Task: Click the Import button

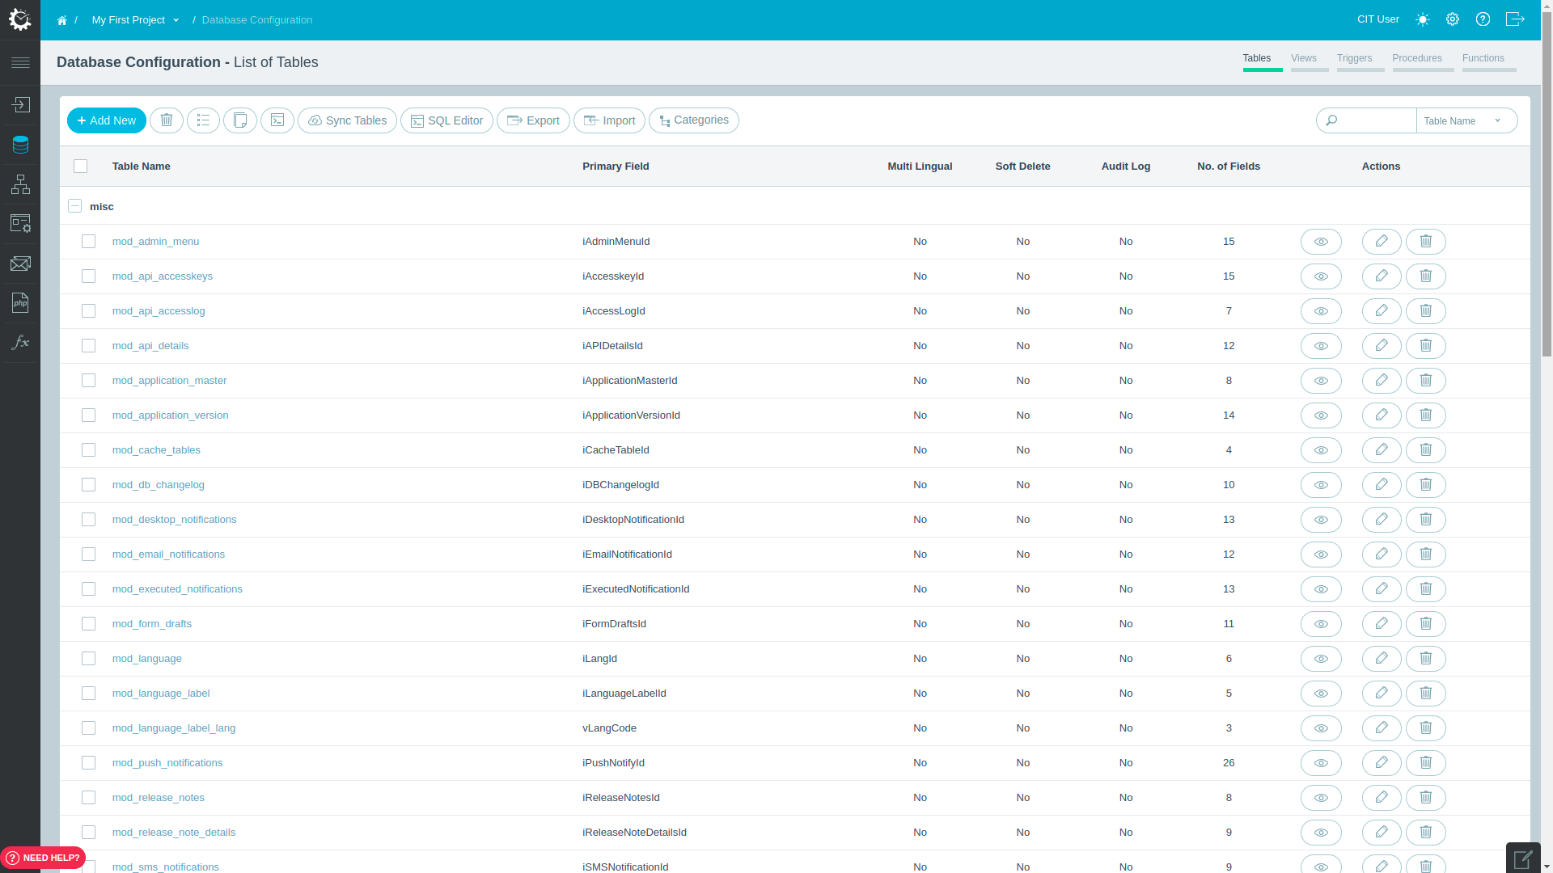Action: pos(609,120)
